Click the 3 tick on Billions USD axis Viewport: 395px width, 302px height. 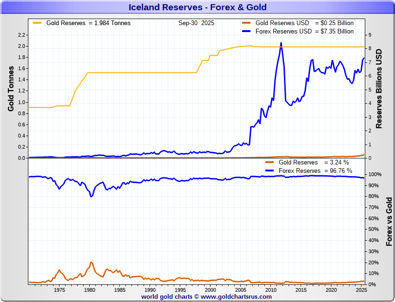[x=370, y=117]
